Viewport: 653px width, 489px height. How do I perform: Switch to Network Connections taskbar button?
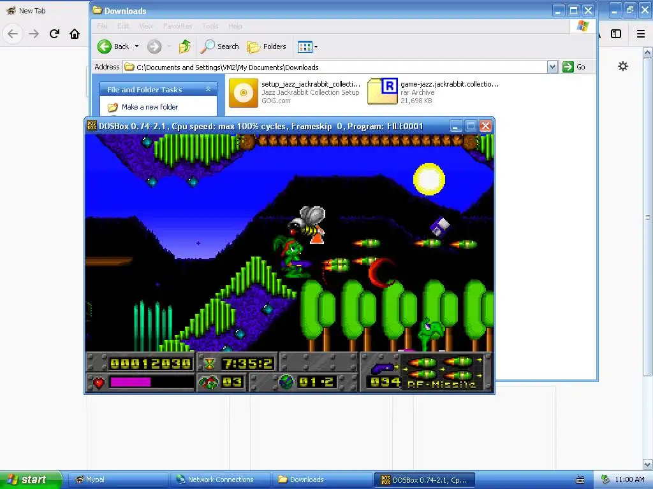click(x=220, y=479)
